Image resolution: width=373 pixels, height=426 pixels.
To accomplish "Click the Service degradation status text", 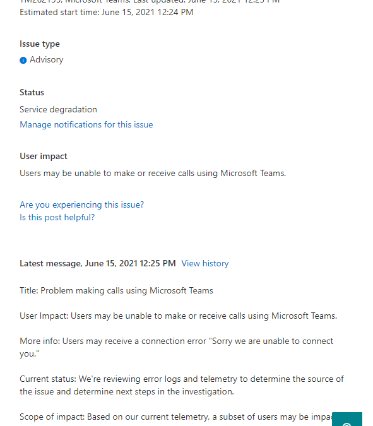I will pos(58,109).
